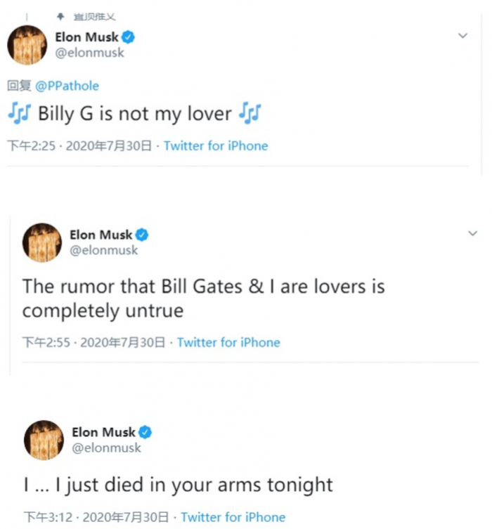Click 'Twitter for iPhone' under the Bill Gates rumor tweet

(x=228, y=343)
